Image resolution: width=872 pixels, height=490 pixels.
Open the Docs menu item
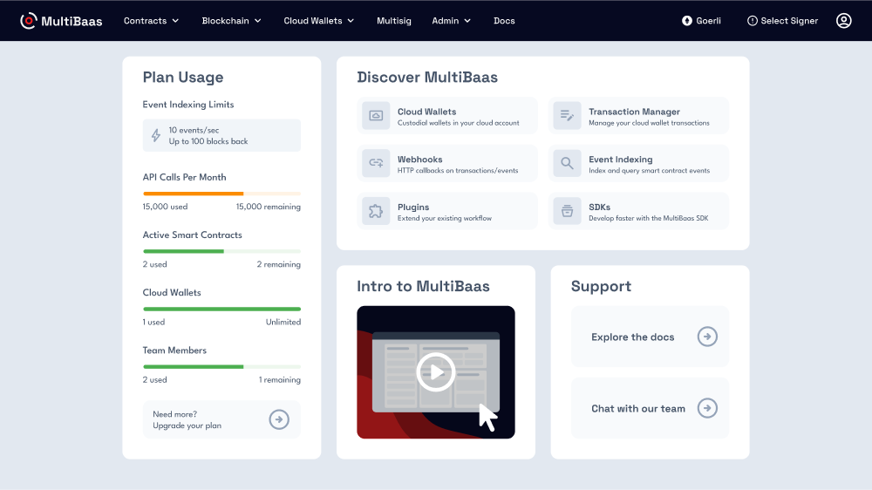tap(504, 20)
